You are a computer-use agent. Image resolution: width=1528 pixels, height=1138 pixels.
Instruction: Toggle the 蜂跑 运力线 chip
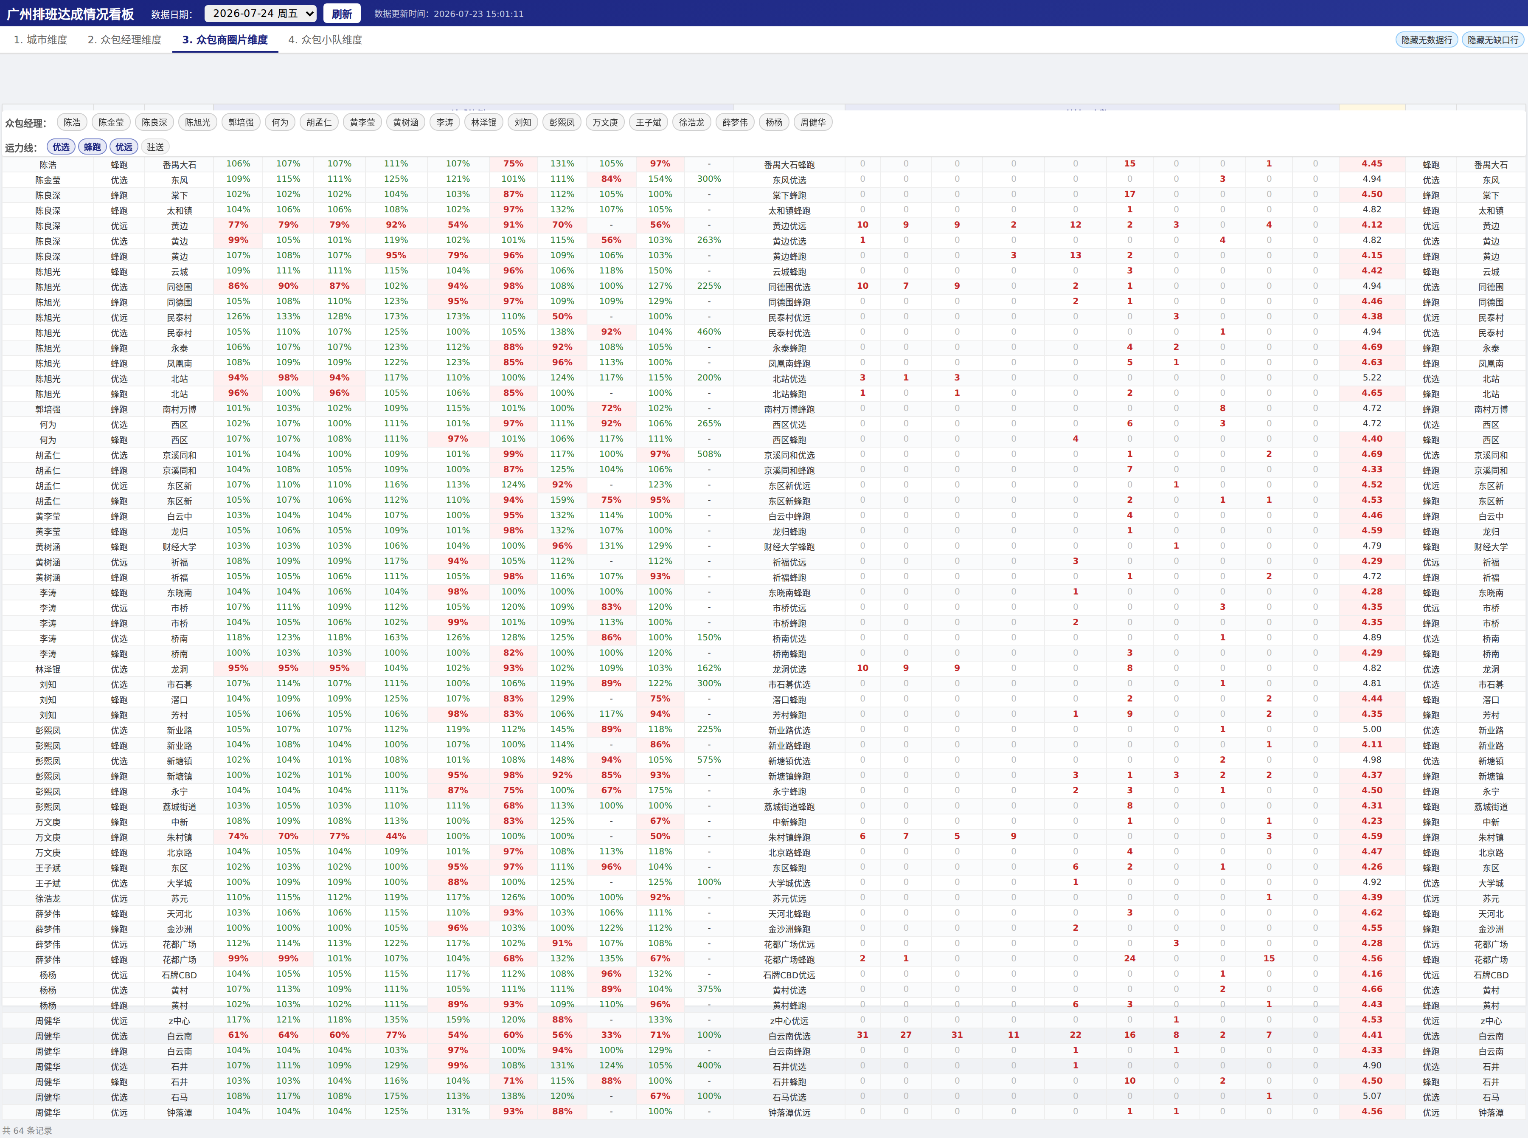92,147
